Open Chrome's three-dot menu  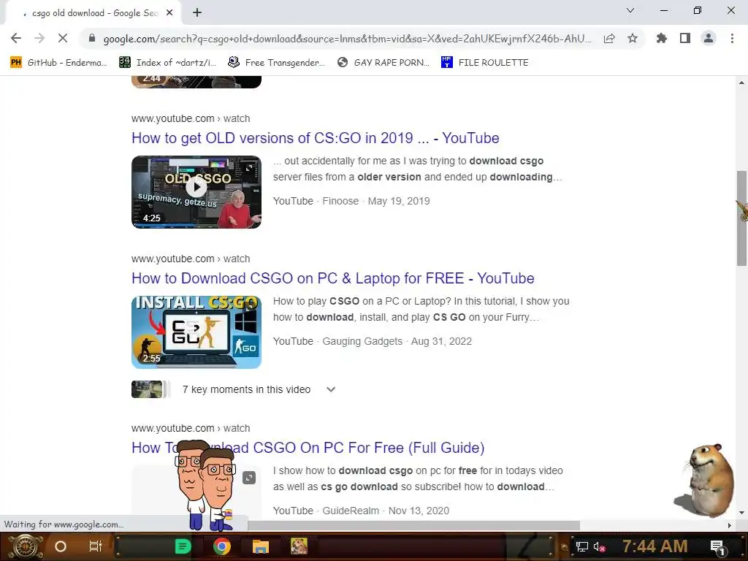tap(732, 38)
